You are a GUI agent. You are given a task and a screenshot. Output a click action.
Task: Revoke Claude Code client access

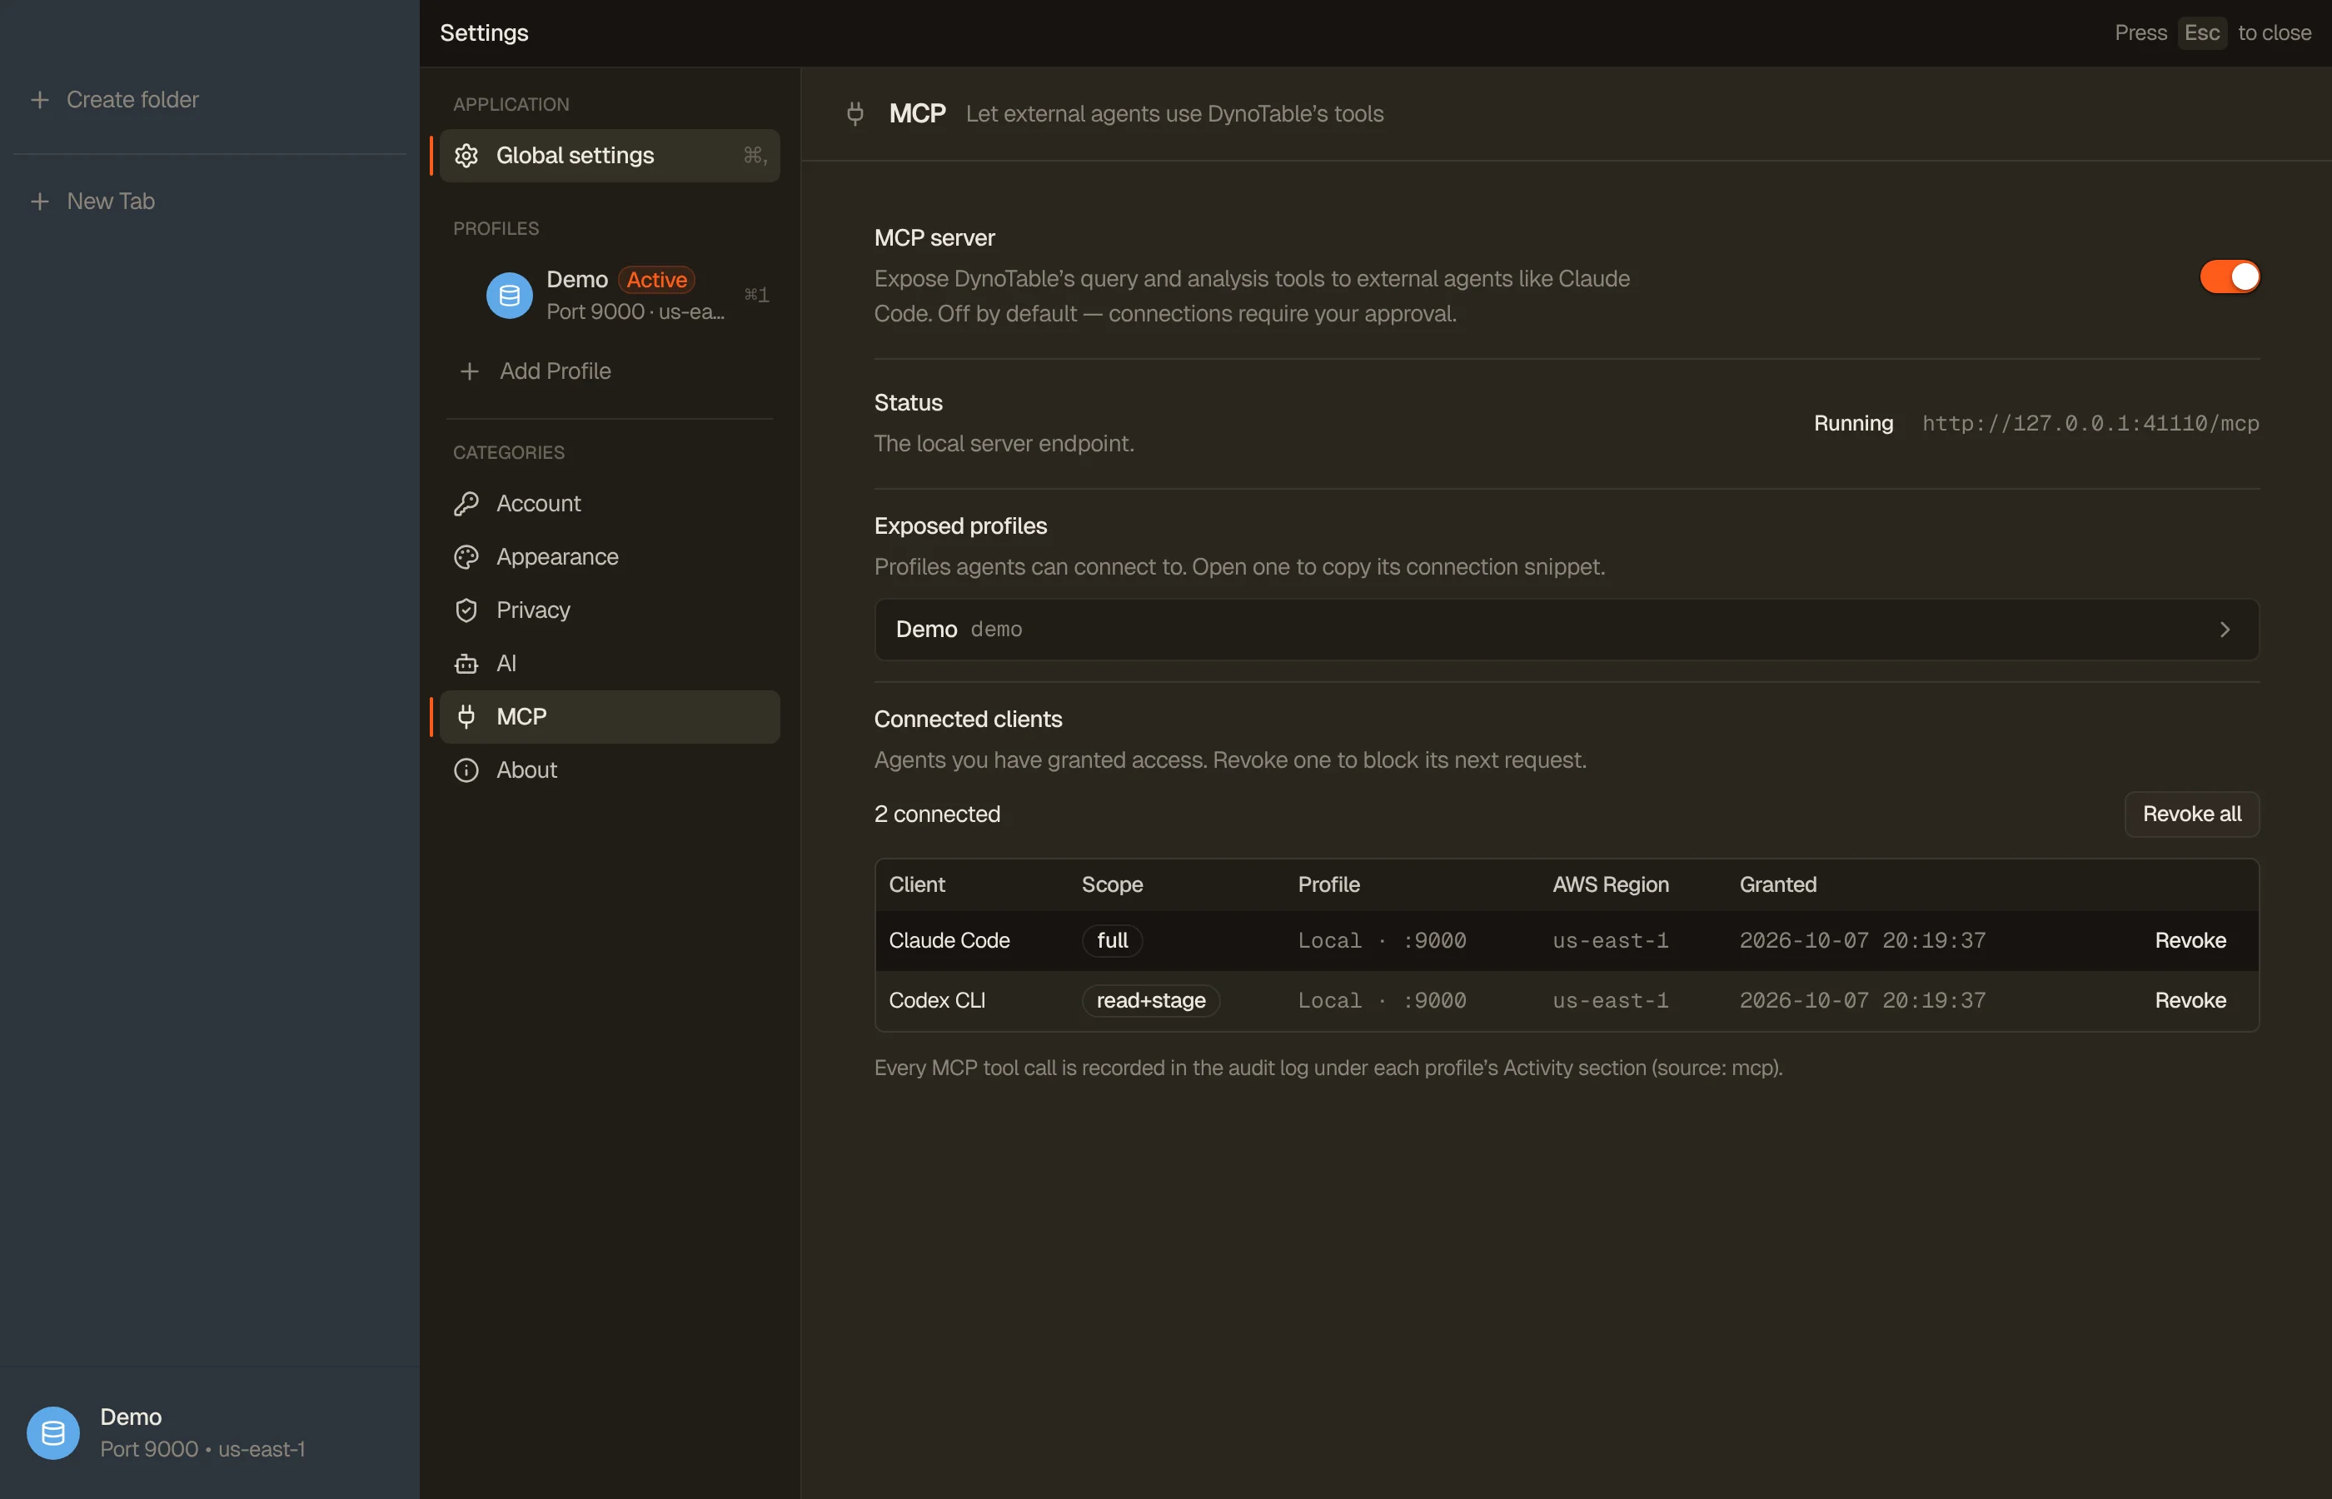tap(2190, 941)
